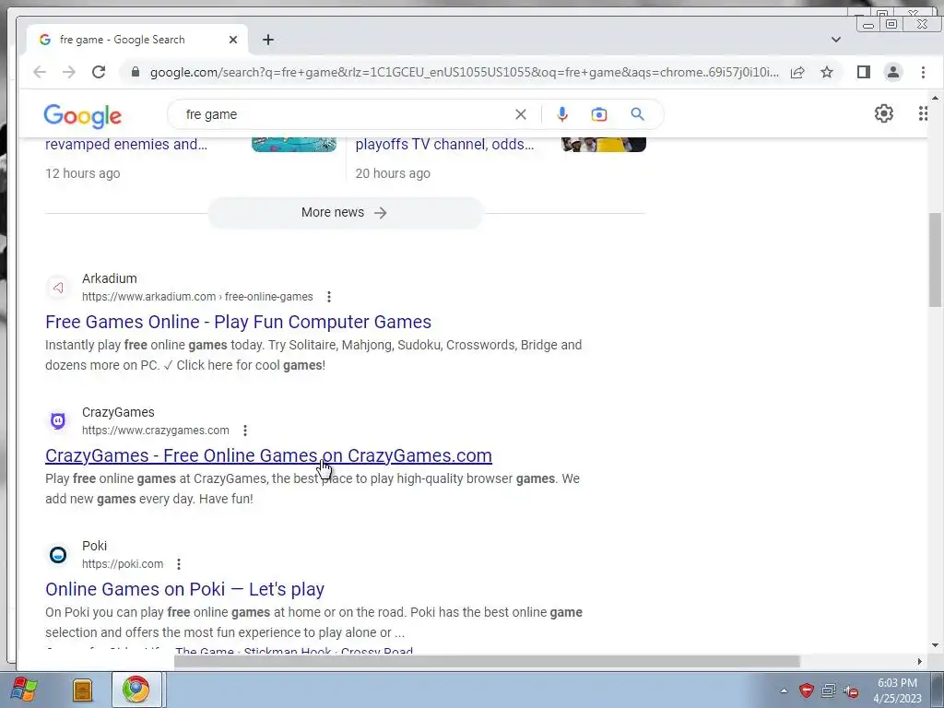Open 'Online Games on Poki — Let's play'
This screenshot has height=708, width=944.
tap(184, 589)
